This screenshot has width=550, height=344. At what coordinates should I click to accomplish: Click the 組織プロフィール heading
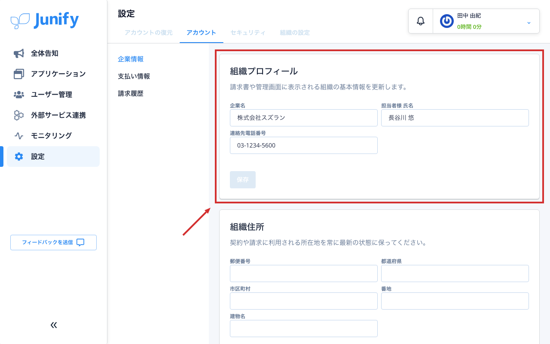(x=264, y=71)
